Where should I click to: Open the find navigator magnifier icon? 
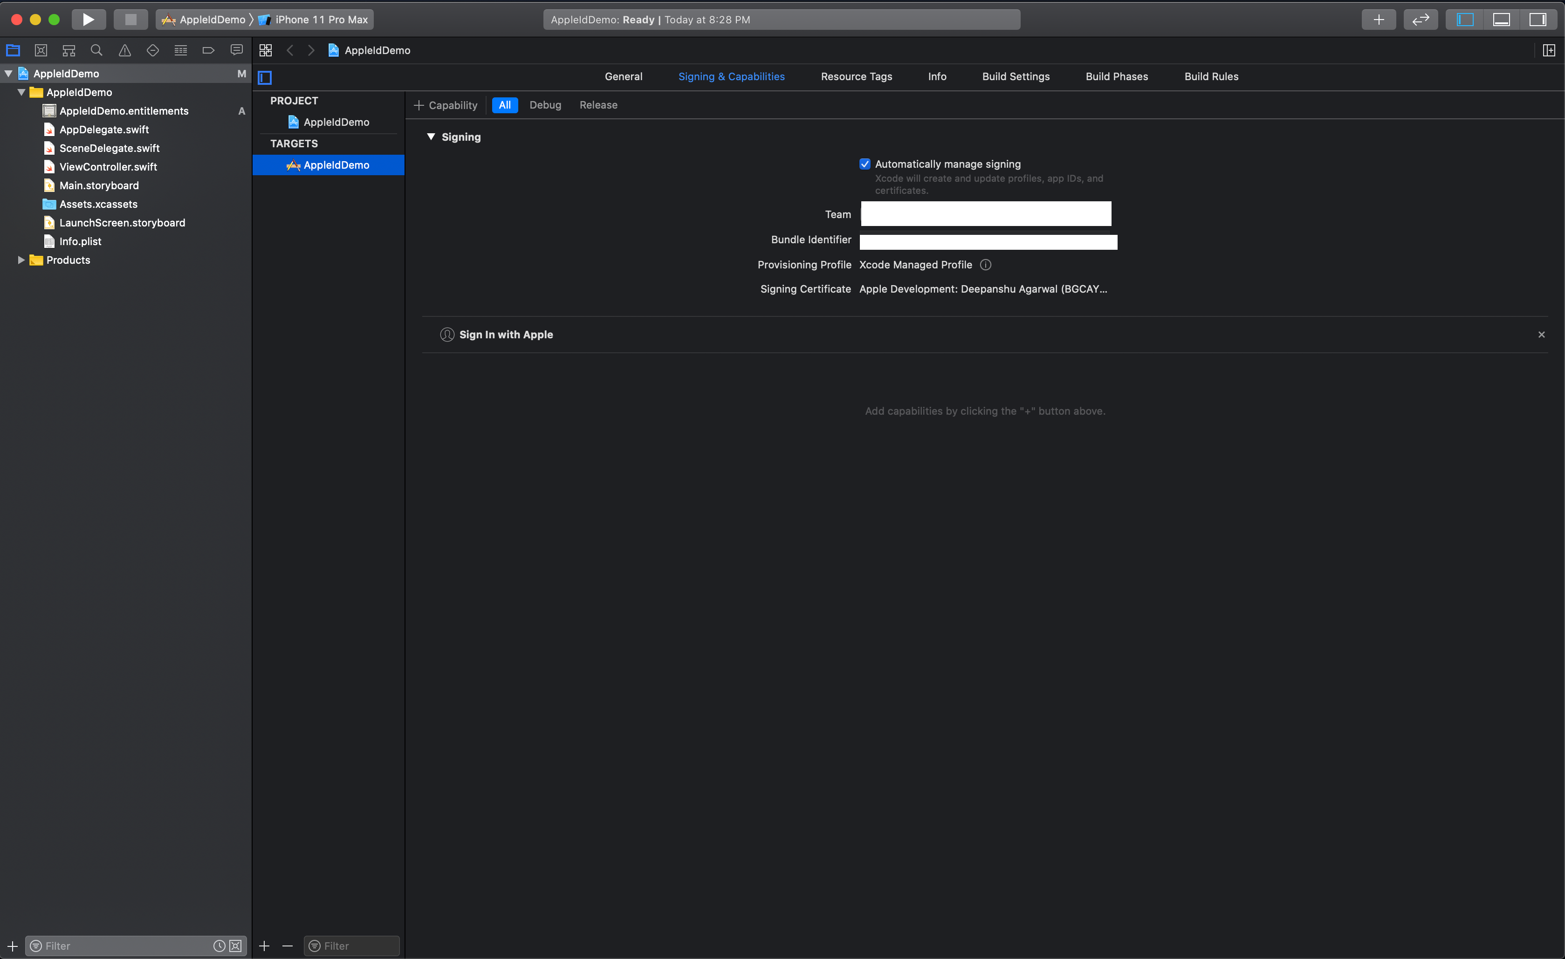click(x=96, y=50)
